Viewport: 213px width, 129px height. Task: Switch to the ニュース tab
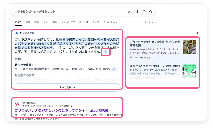tap(84, 22)
